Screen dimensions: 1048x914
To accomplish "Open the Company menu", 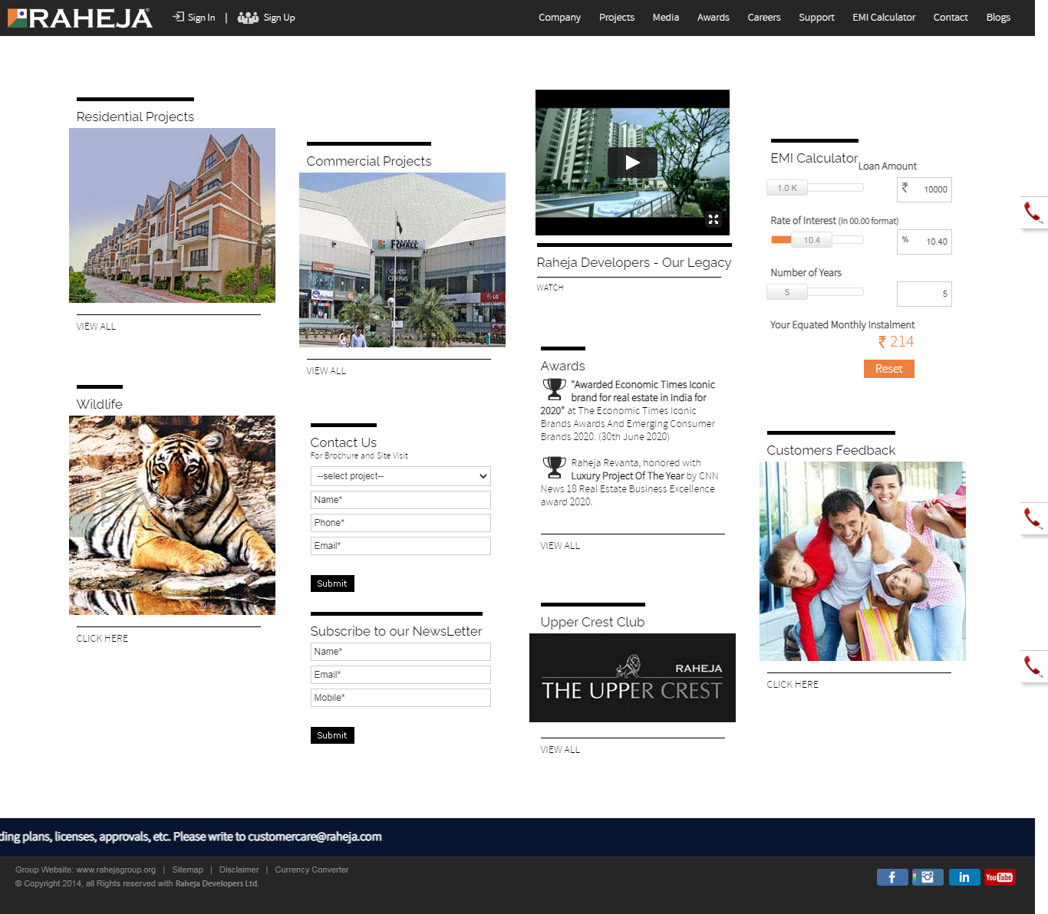I will click(559, 18).
